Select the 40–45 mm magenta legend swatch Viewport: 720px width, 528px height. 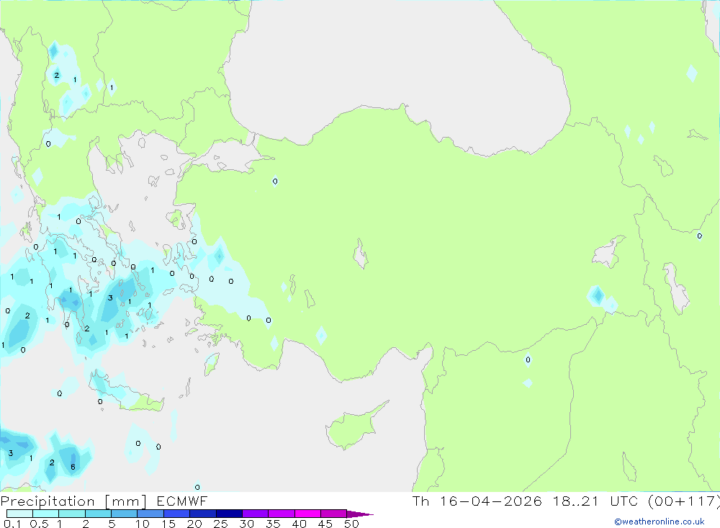tap(307, 514)
